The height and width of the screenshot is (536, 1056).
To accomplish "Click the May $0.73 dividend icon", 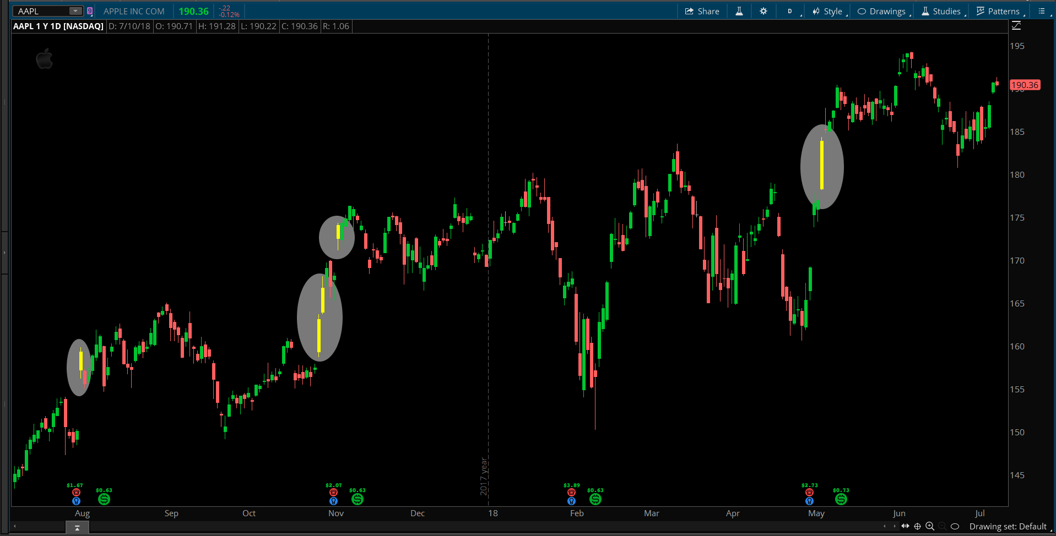I will click(x=841, y=499).
